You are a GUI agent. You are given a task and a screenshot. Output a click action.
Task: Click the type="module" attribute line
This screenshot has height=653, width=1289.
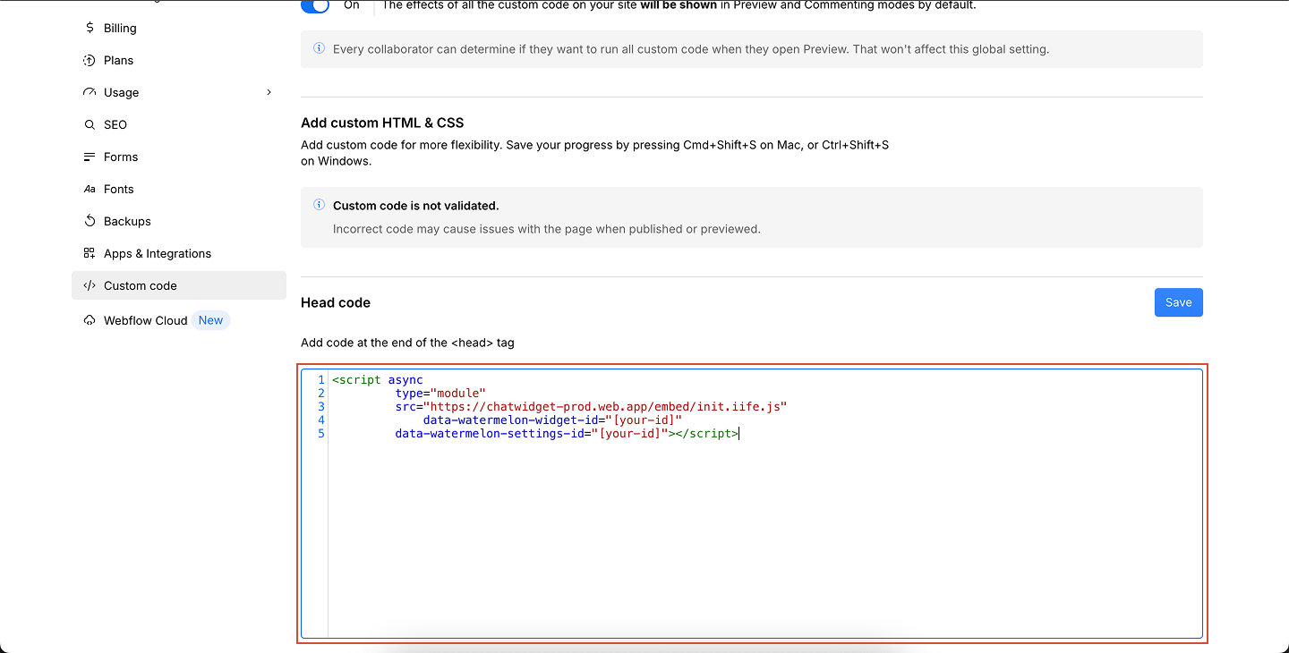(x=440, y=393)
